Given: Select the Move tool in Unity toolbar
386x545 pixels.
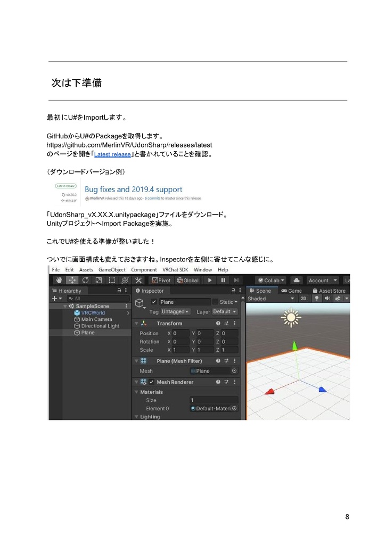Looking at the screenshot, I should (72, 280).
